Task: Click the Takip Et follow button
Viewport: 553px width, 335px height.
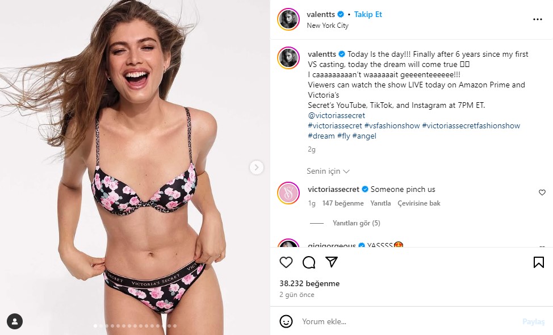Action: point(368,14)
